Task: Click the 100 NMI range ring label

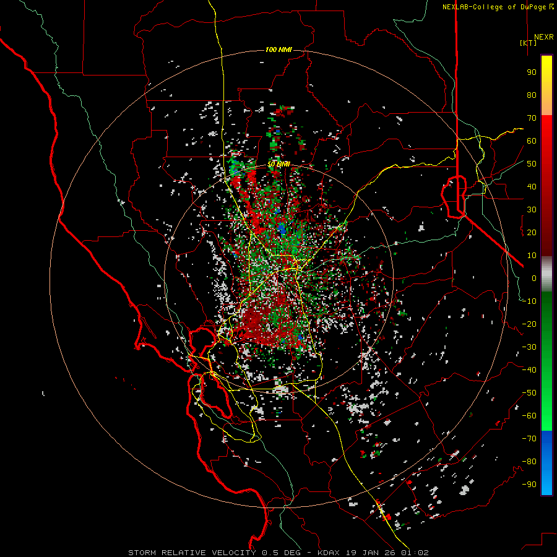Action: pyautogui.click(x=278, y=50)
